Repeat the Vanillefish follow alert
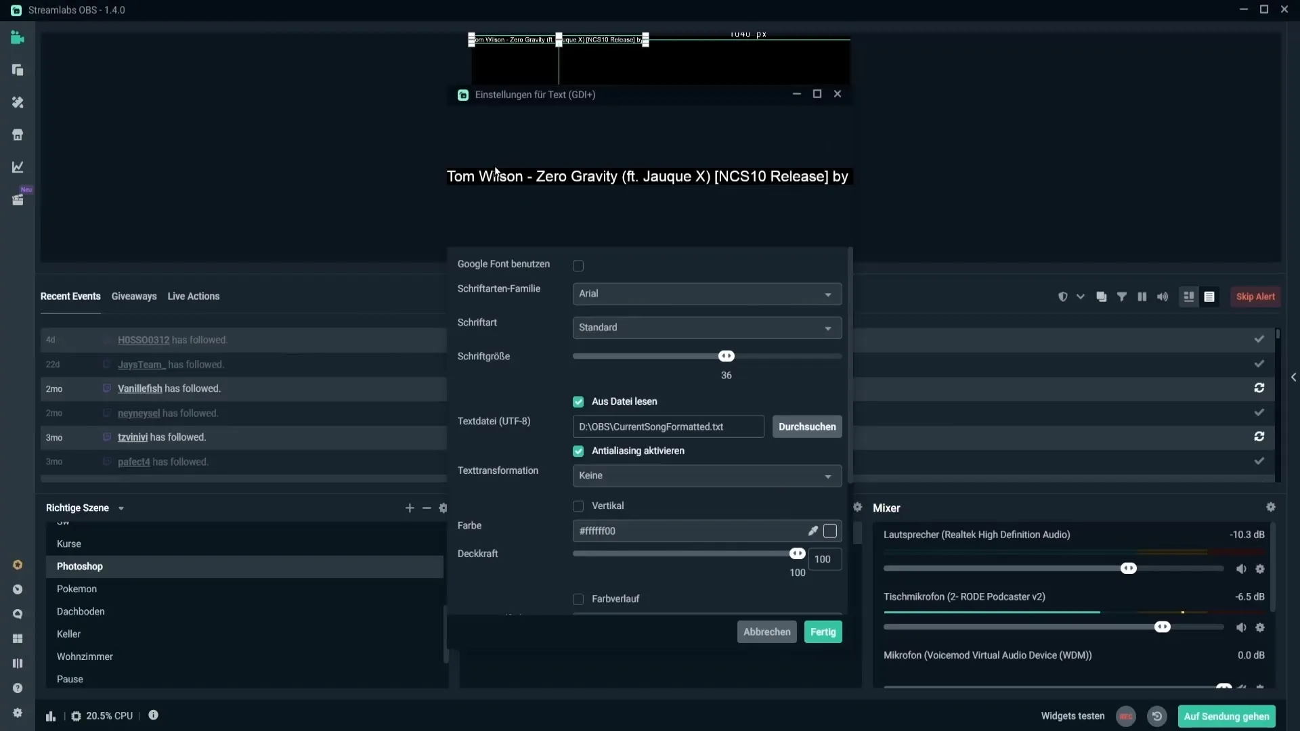Image resolution: width=1300 pixels, height=731 pixels. pyautogui.click(x=1259, y=388)
